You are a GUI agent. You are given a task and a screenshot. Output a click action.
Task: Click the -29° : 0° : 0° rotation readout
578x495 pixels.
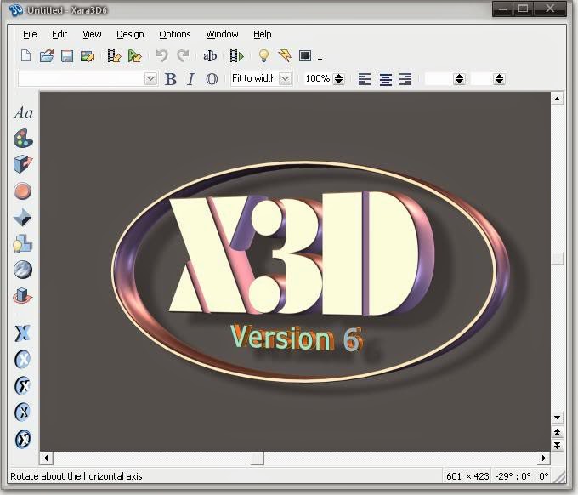coord(522,476)
